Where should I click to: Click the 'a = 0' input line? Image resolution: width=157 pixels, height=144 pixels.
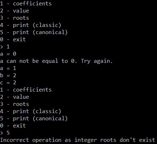[8, 54]
